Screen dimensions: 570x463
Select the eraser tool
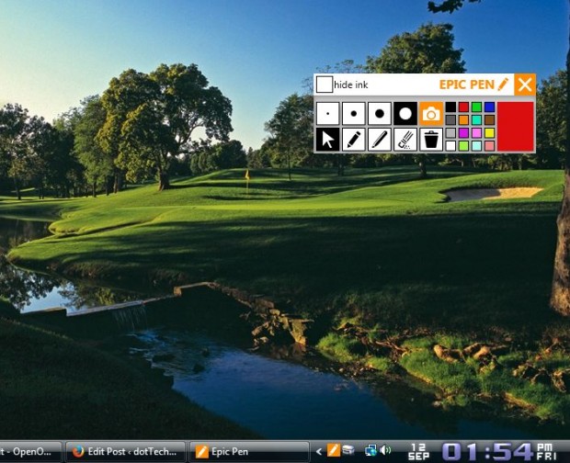(x=405, y=139)
